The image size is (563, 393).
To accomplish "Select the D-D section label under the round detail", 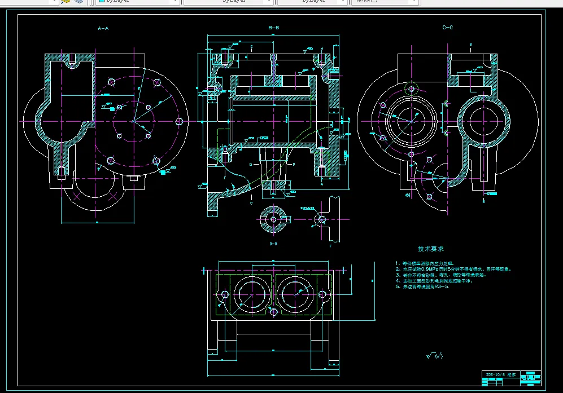I will 273,244.
